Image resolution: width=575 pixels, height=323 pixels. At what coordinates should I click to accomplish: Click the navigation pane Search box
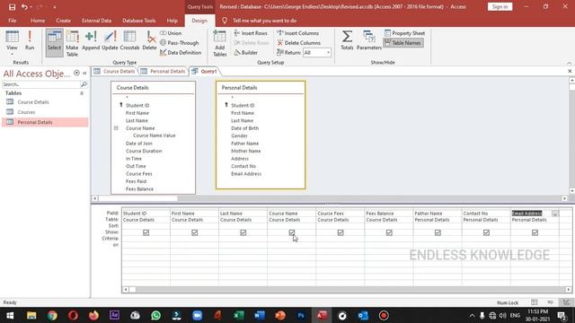[41, 84]
